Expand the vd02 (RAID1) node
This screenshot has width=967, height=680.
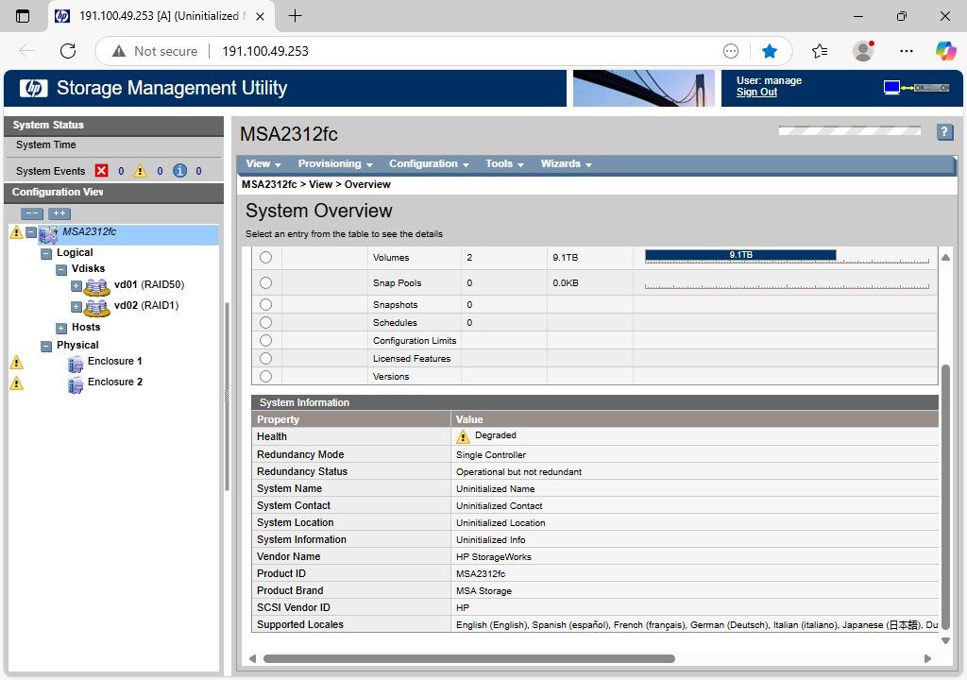coord(76,307)
